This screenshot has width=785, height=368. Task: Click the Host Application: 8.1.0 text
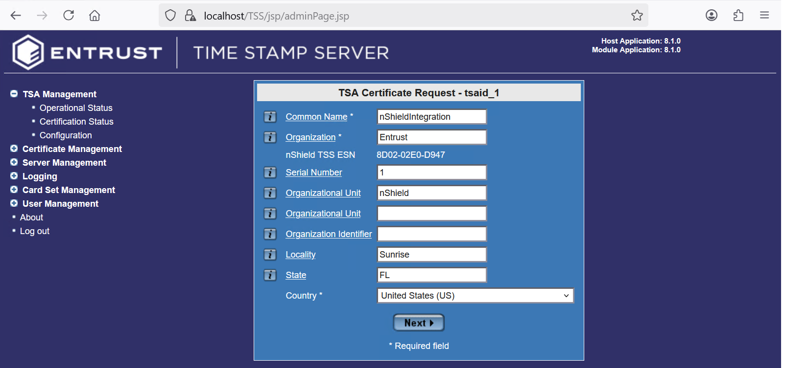pos(641,41)
